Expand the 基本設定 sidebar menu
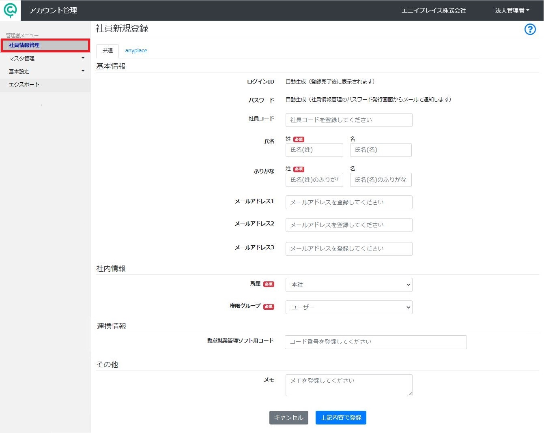This screenshot has width=544, height=433. [45, 71]
